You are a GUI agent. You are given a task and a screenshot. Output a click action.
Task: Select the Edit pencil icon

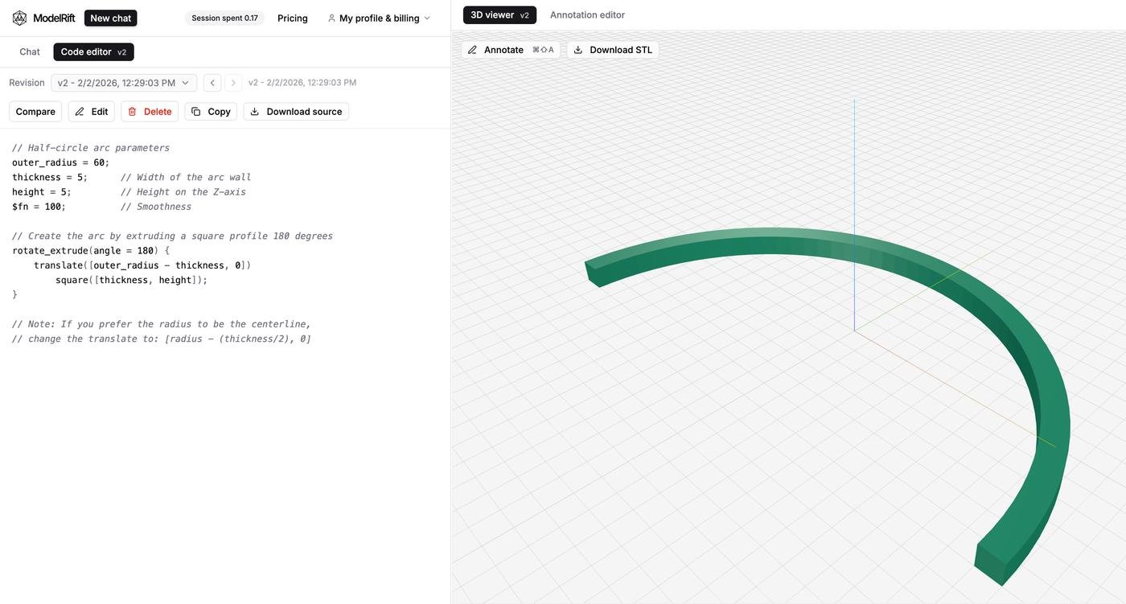[x=80, y=110]
